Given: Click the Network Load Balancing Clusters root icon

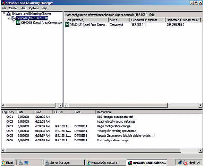Looking at the screenshot, I should (x=8, y=14).
